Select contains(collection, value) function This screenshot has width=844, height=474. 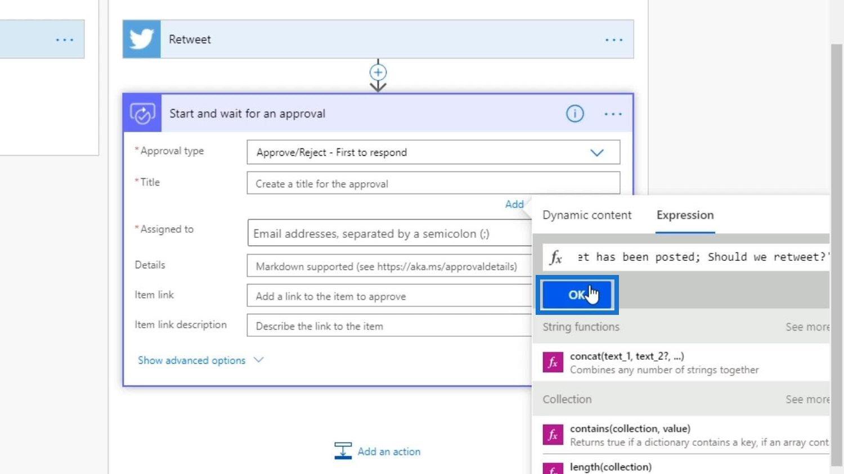point(681,435)
